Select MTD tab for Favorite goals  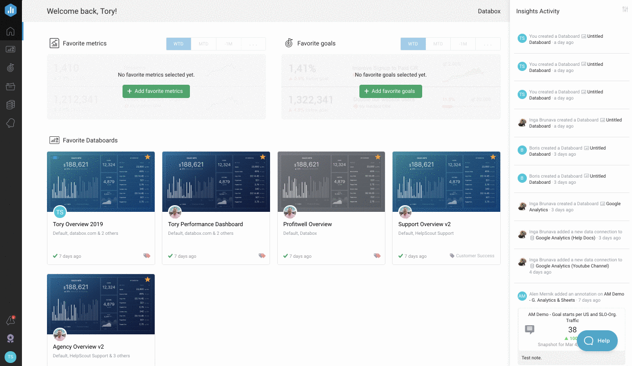coord(438,44)
